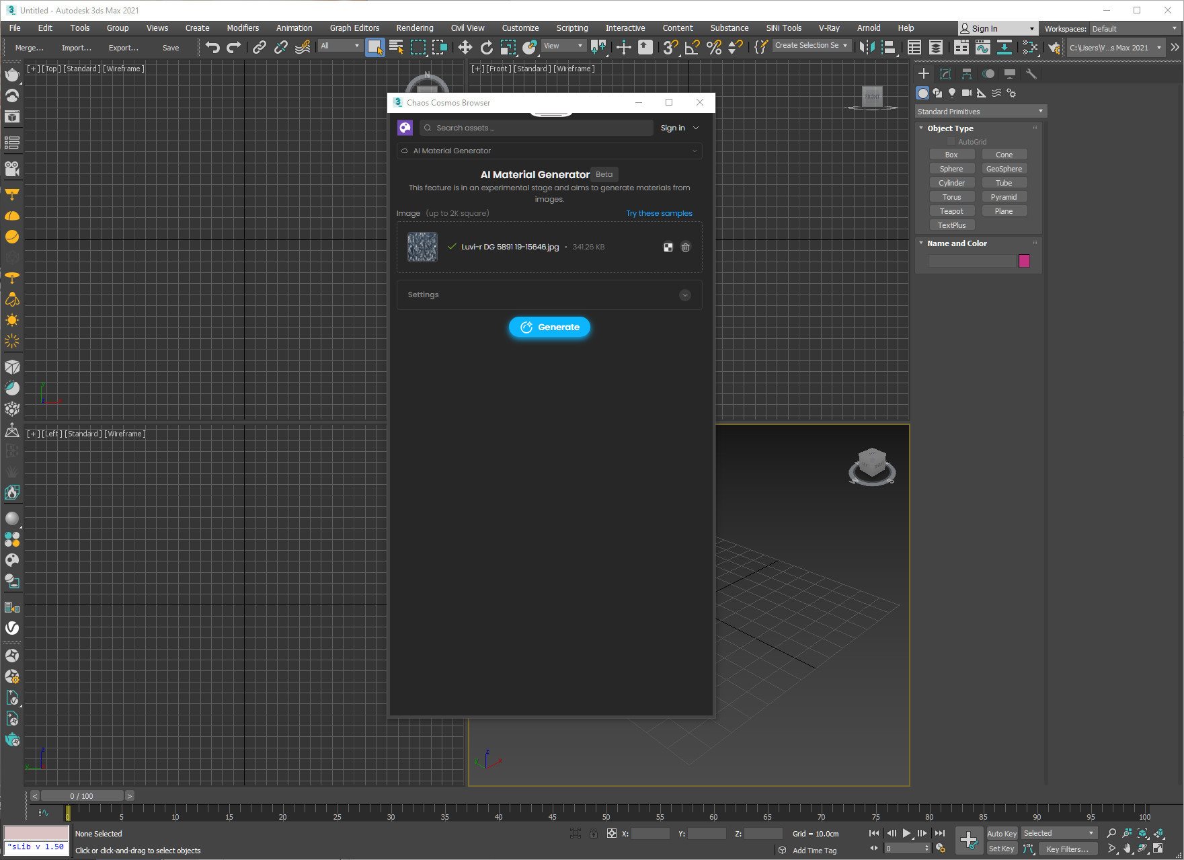1184x860 pixels.
Task: Click the V-Ray logo icon in left toolbar
Action: coord(12,628)
